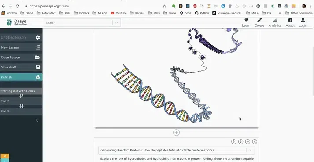Open the Biohack bookmarks folder
The height and width of the screenshot is (162, 314).
coord(81,13)
